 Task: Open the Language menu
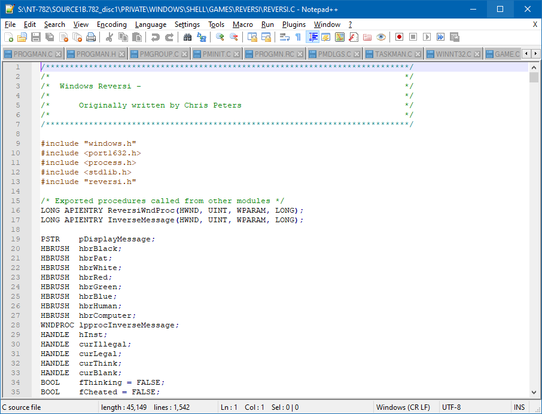click(151, 24)
